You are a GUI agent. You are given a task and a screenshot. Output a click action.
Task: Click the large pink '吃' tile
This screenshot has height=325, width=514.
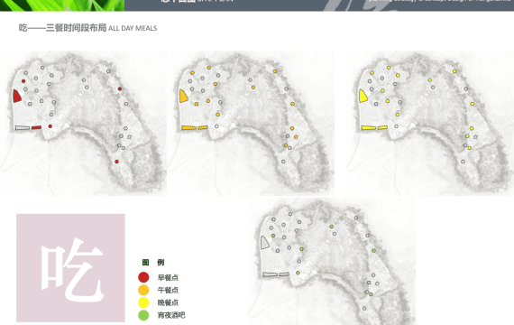pyautogui.click(x=70, y=268)
